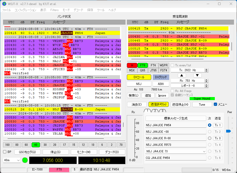Click the QSOをログ(Q) button

(27, 152)
